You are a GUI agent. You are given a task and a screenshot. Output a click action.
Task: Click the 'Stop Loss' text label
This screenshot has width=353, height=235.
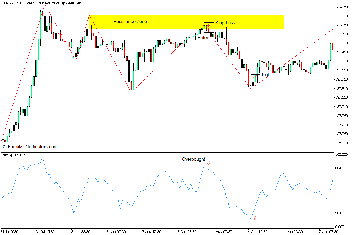[x=225, y=23]
